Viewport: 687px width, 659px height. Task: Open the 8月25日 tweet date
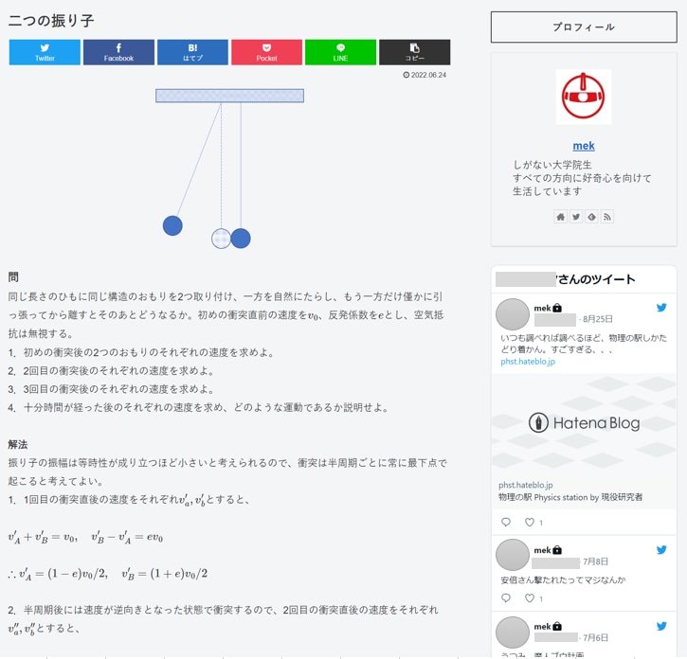click(598, 319)
